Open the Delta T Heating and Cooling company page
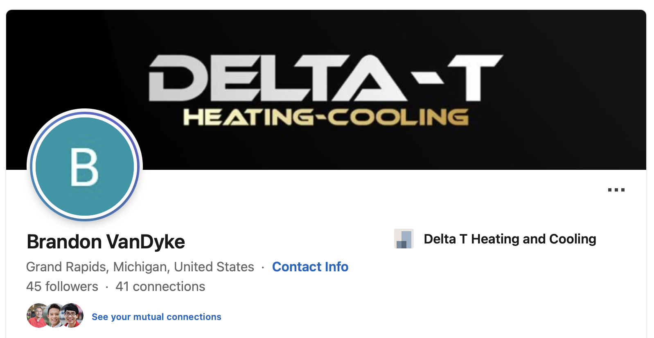This screenshot has height=338, width=654. [510, 239]
